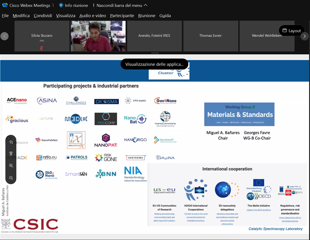
Task: Zoom out on shared content
Action: [11, 178]
